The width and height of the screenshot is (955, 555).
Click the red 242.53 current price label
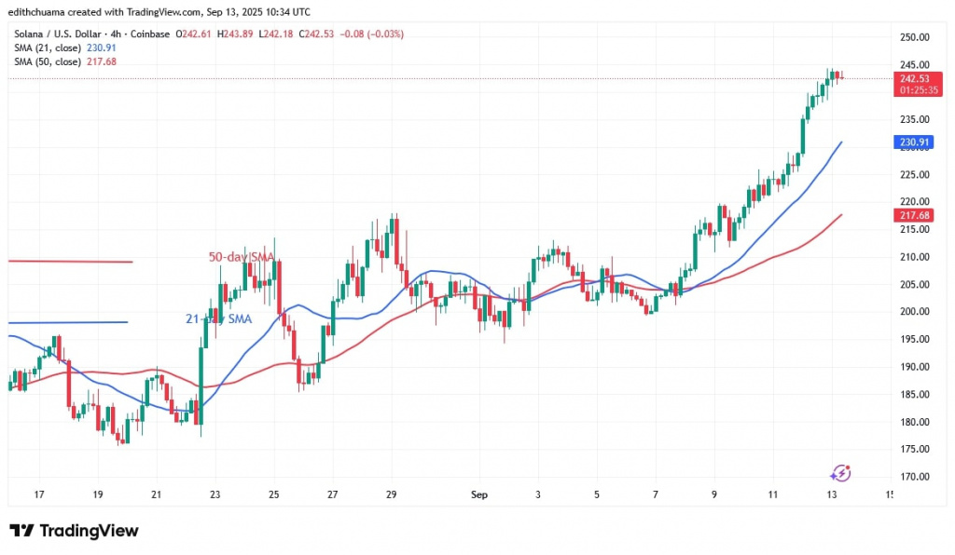coord(915,78)
